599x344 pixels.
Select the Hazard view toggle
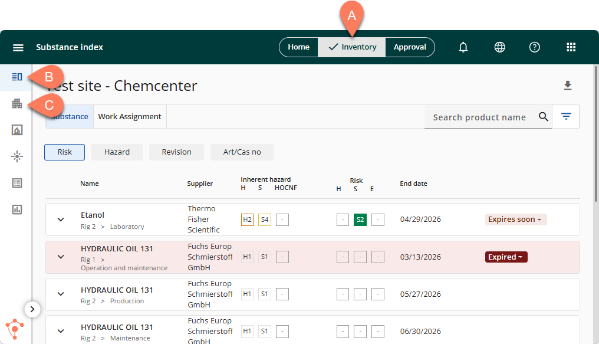[x=117, y=152]
